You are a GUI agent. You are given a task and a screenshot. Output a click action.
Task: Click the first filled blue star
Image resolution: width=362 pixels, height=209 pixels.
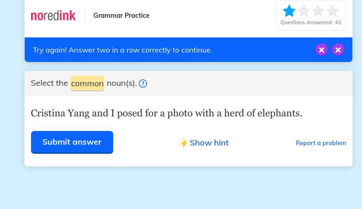tap(289, 10)
